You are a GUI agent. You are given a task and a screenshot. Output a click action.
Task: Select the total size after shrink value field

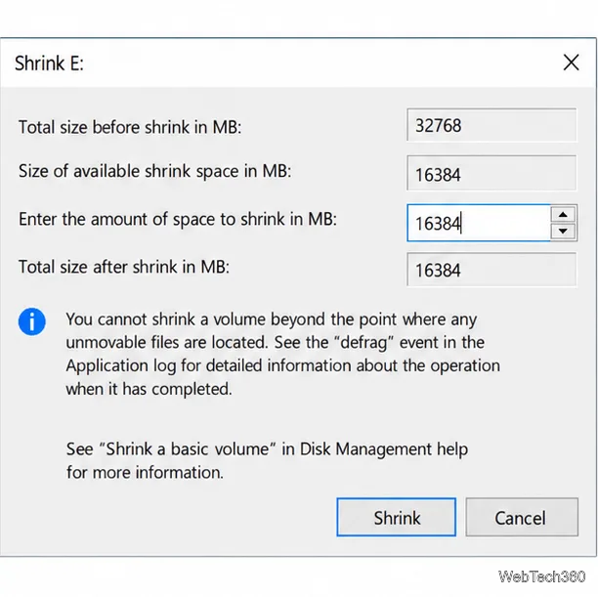(491, 270)
